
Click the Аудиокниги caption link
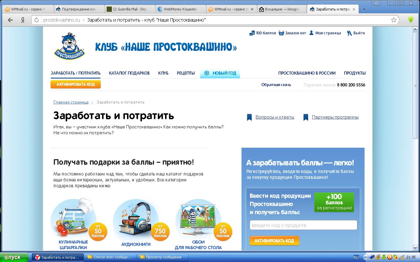pyautogui.click(x=136, y=244)
